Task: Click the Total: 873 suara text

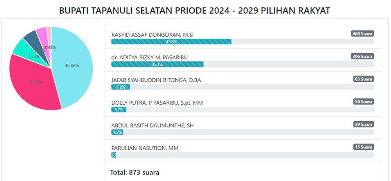Action: pos(135,172)
